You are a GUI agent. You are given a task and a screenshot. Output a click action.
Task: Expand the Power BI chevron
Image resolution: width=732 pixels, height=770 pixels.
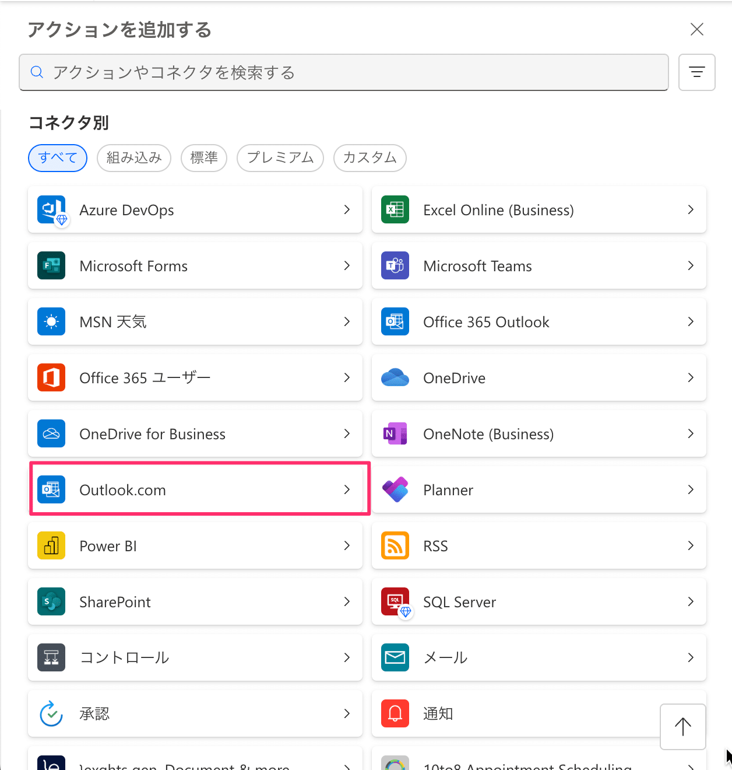click(347, 546)
